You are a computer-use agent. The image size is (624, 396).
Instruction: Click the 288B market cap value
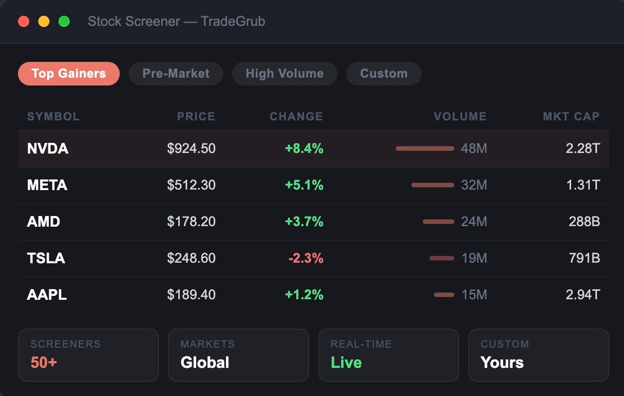coord(584,222)
